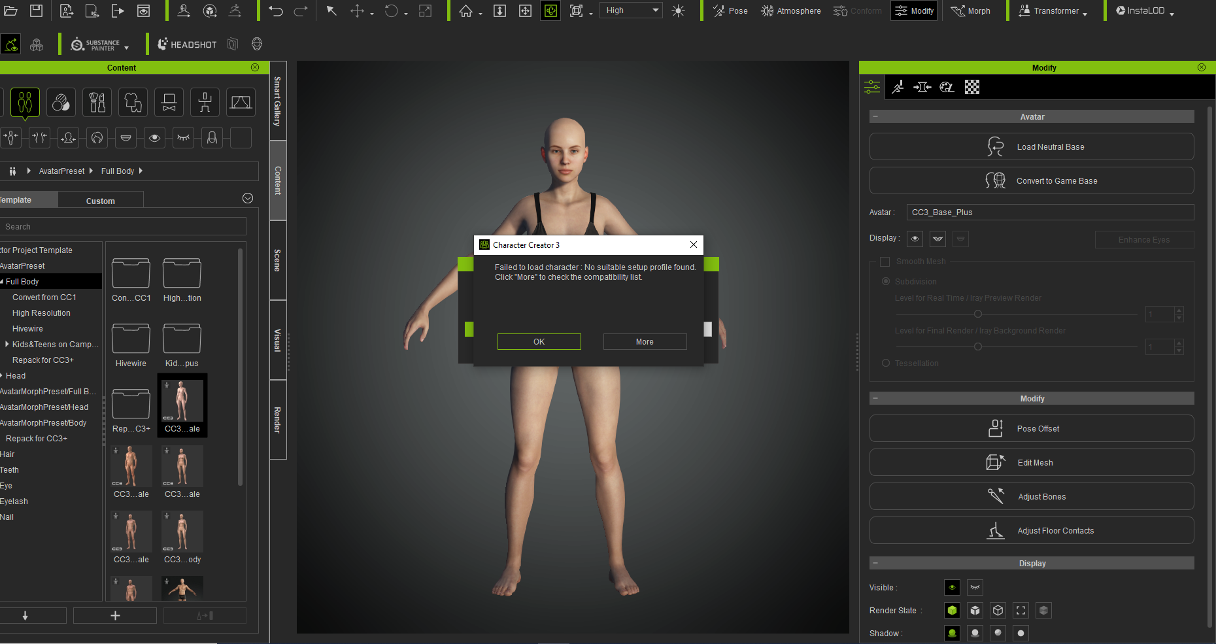Select the Eyelash content subcategory icon
Screen dimensions: 1216x644
(184, 137)
